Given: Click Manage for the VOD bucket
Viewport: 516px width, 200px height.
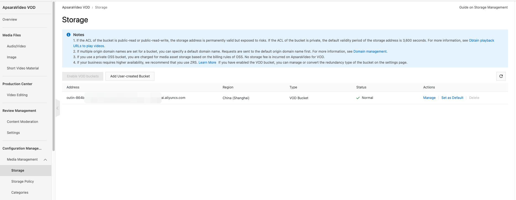Looking at the screenshot, I should point(429,98).
